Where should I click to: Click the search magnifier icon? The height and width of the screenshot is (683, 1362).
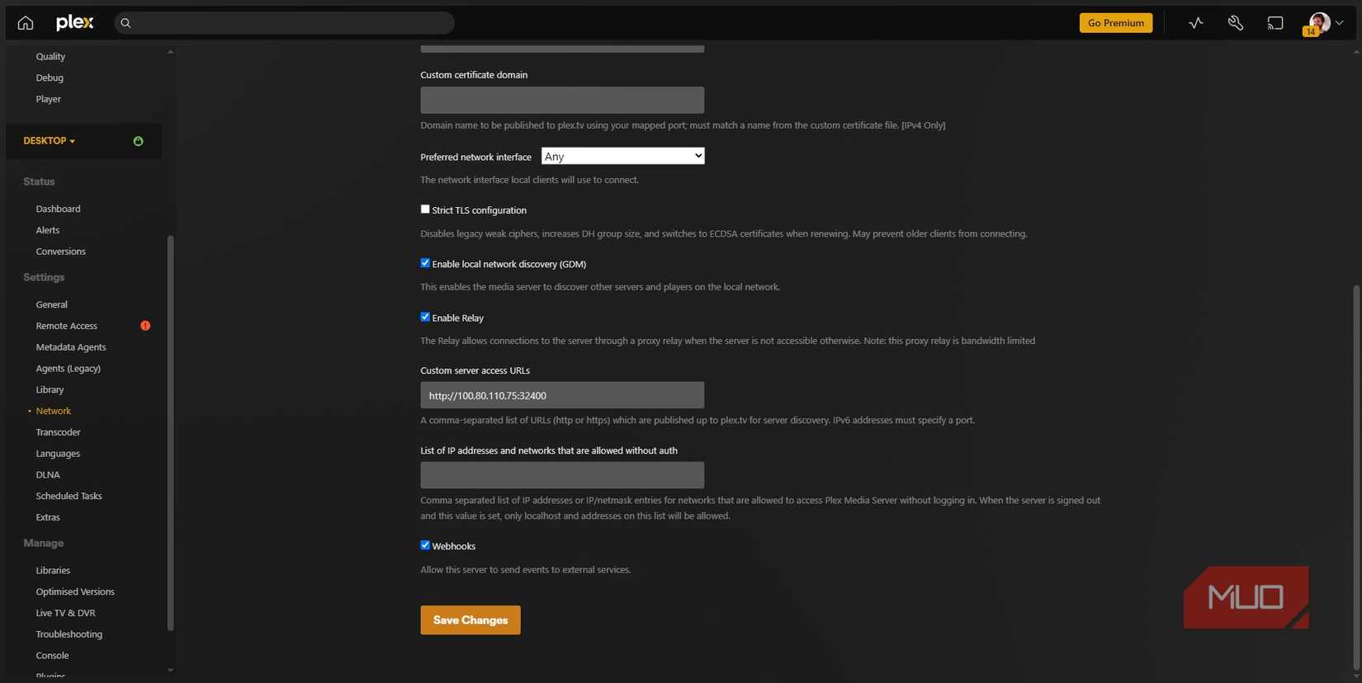point(125,23)
